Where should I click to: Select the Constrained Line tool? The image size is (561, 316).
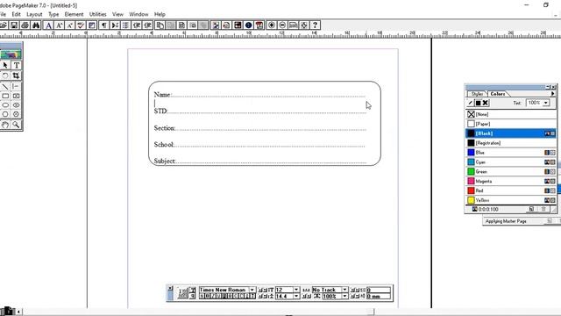pyautogui.click(x=17, y=86)
